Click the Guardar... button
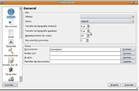This screenshot has width=139, height=91. [10, 85]
